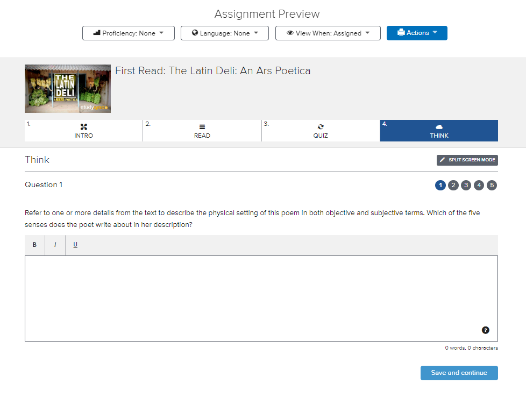This screenshot has height=405, width=526.
Task: Select question circle 5 in the navigator
Action: tap(492, 185)
